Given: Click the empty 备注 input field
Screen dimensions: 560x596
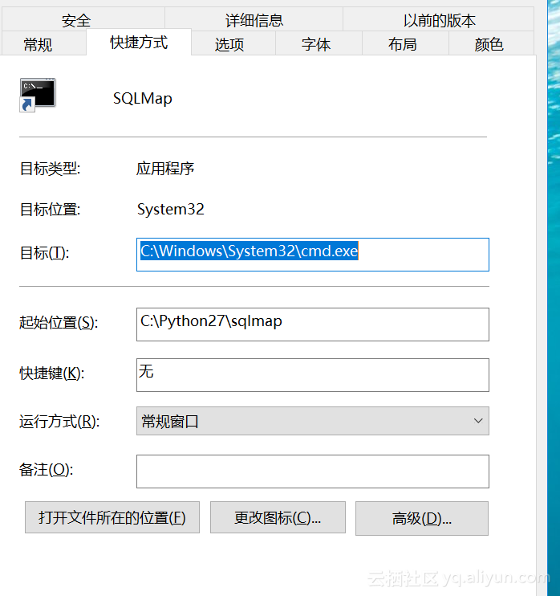Looking at the screenshot, I should (x=313, y=471).
